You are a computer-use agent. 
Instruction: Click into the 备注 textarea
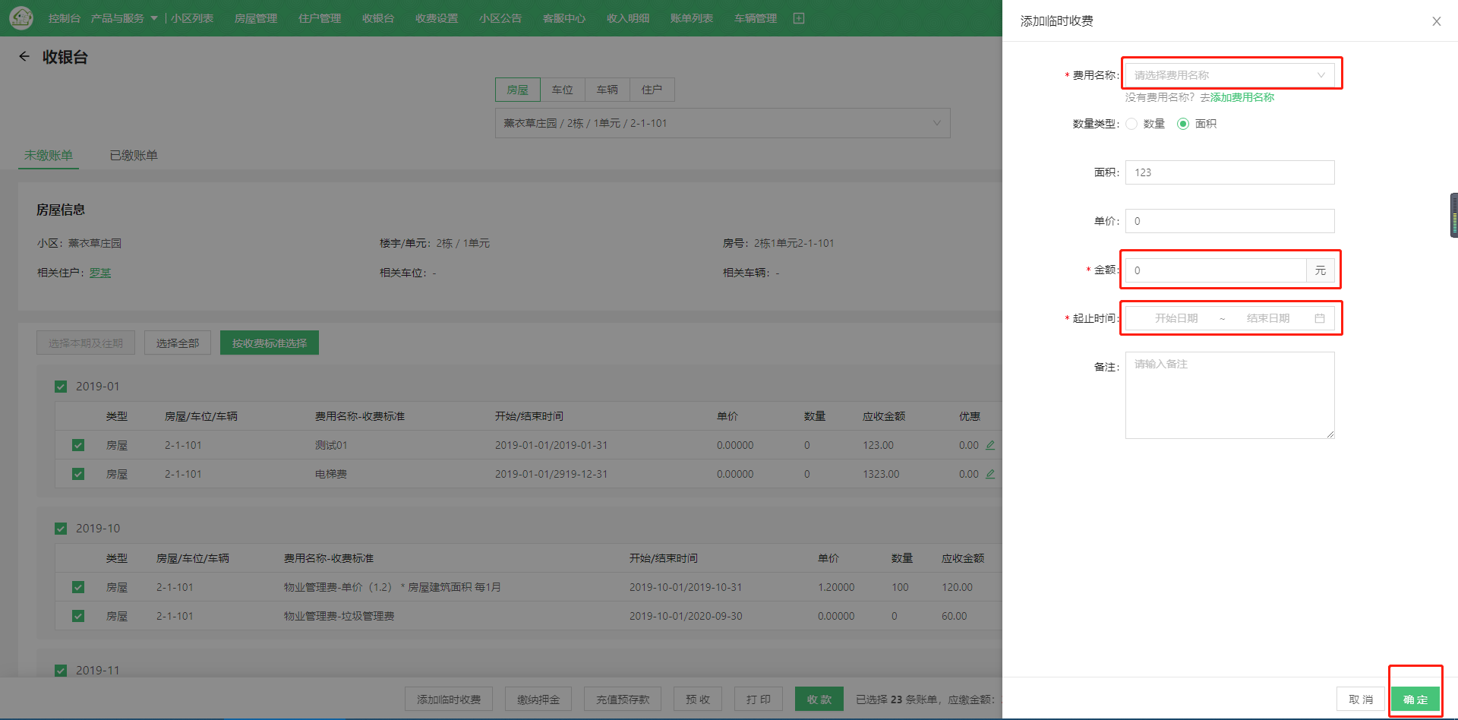(x=1229, y=395)
